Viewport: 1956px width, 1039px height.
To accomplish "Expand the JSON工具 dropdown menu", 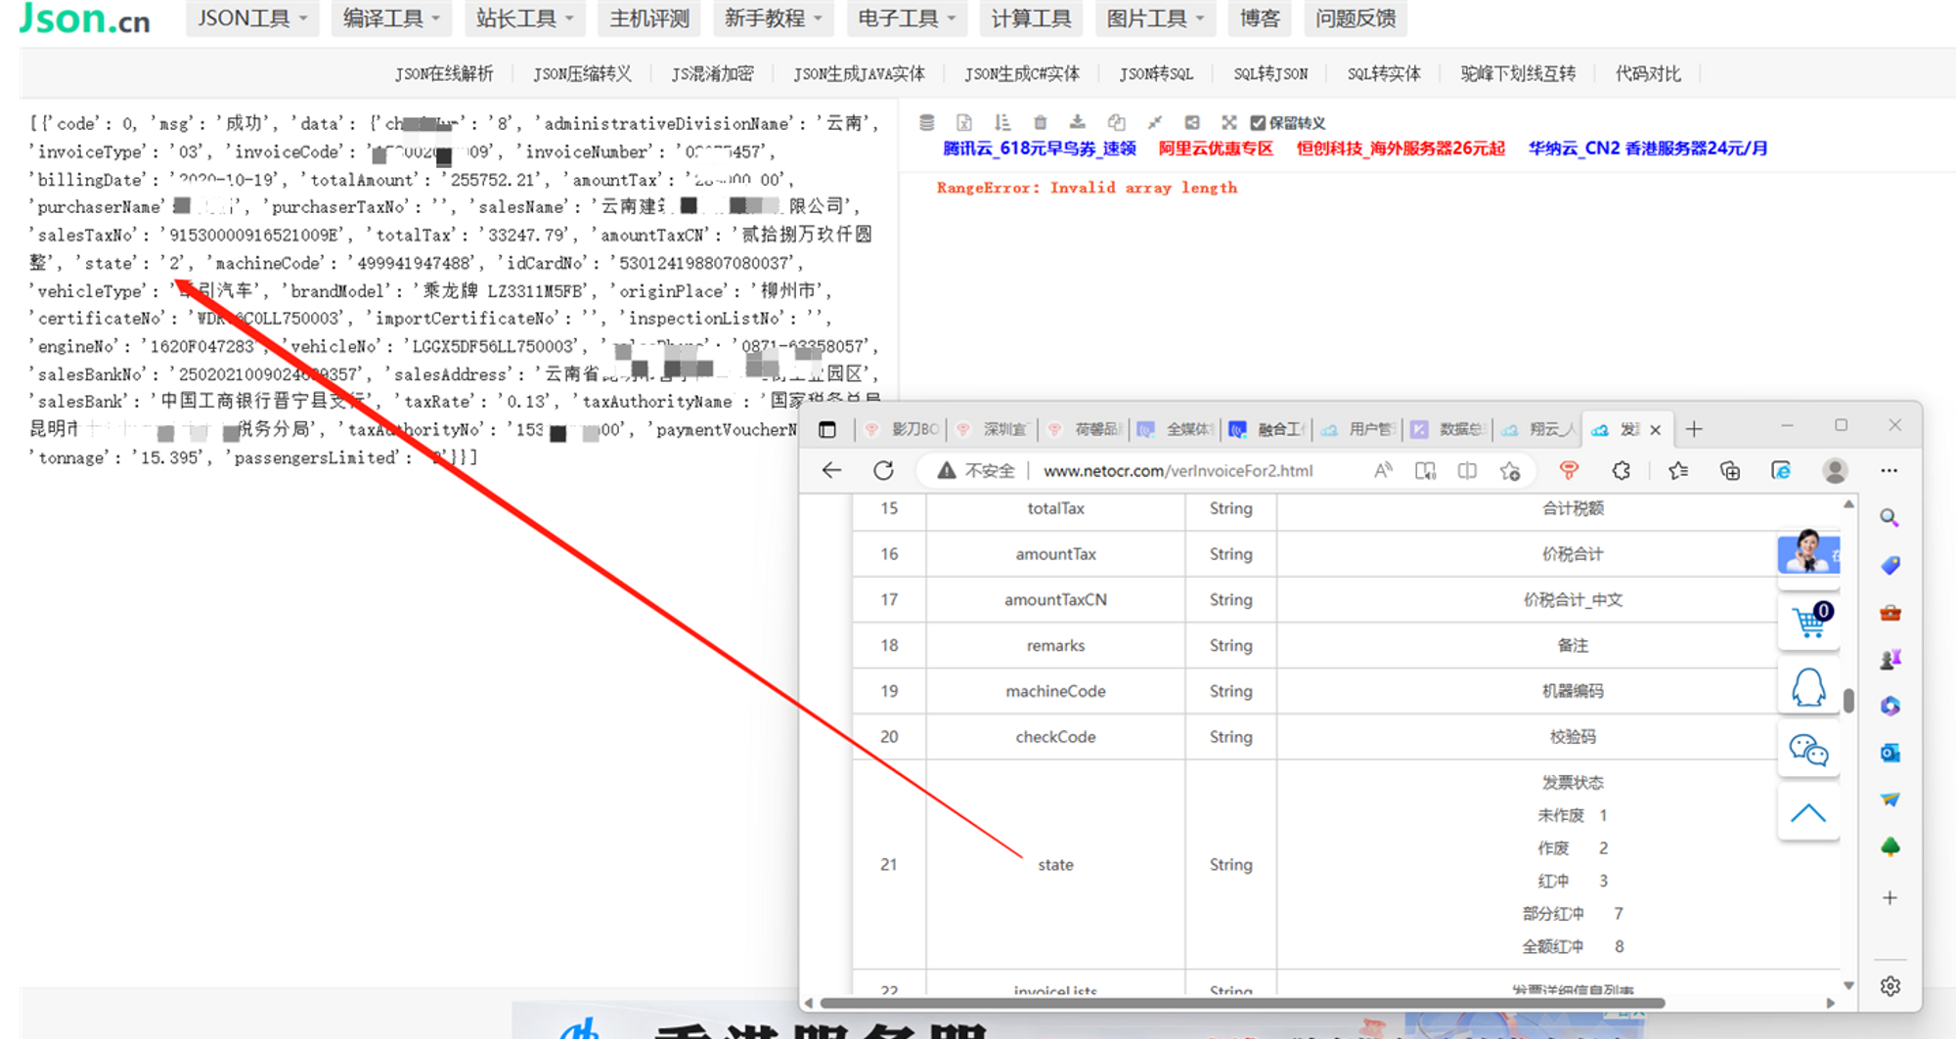I will 252,19.
